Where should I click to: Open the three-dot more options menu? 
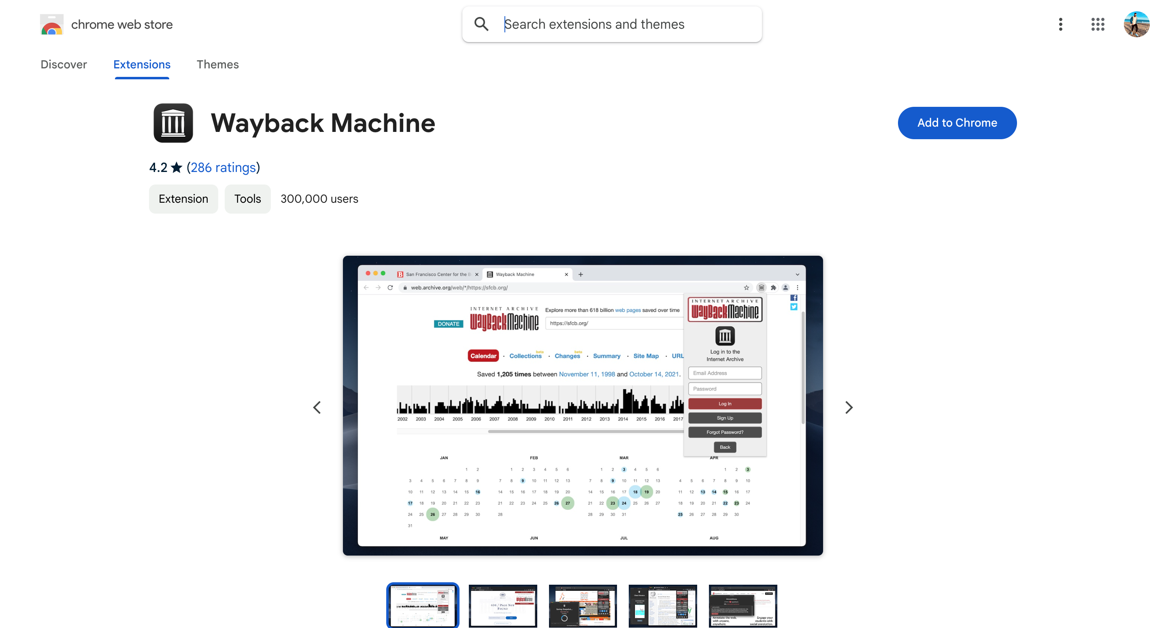[x=1061, y=24]
